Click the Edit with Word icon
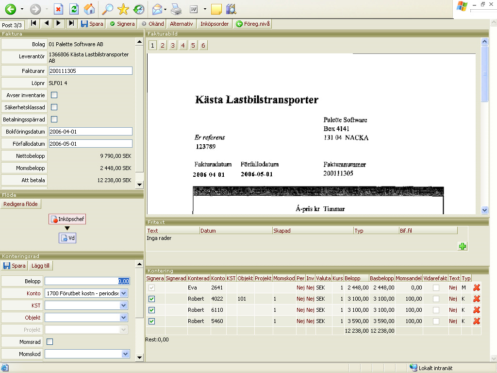 (194, 10)
